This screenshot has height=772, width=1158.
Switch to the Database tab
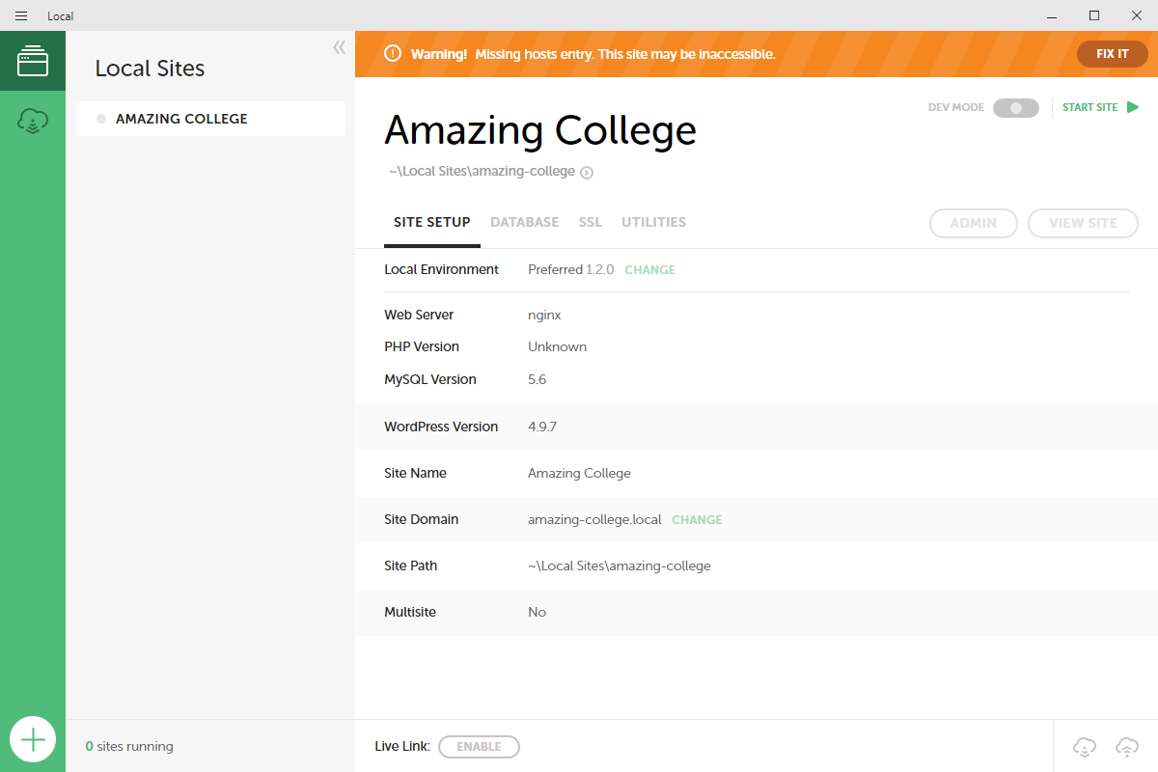[x=524, y=222]
